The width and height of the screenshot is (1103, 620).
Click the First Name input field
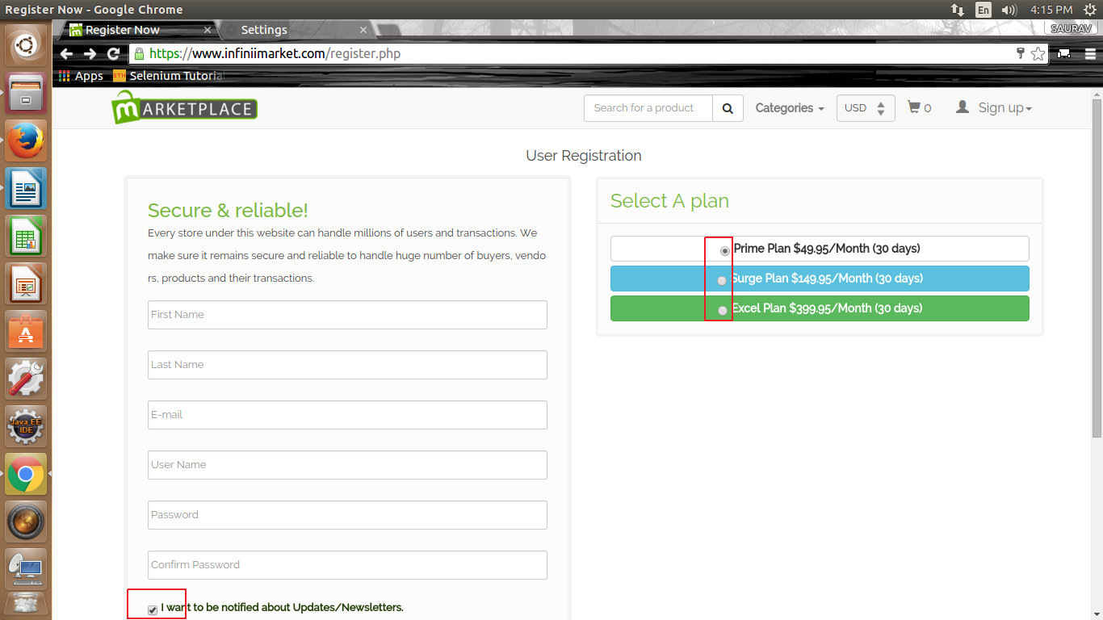tap(347, 315)
